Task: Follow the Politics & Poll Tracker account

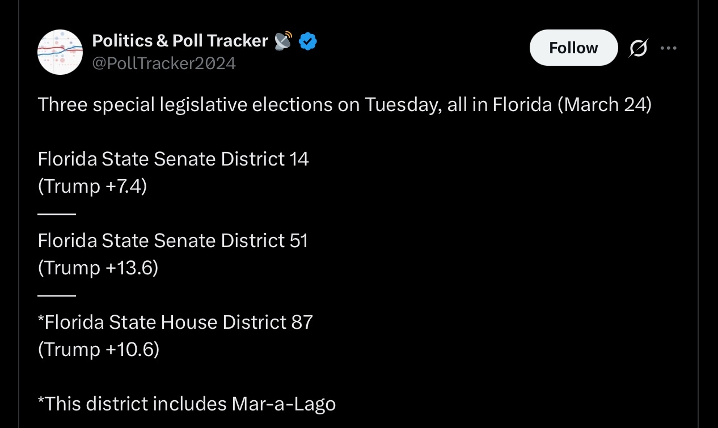Action: click(x=573, y=48)
